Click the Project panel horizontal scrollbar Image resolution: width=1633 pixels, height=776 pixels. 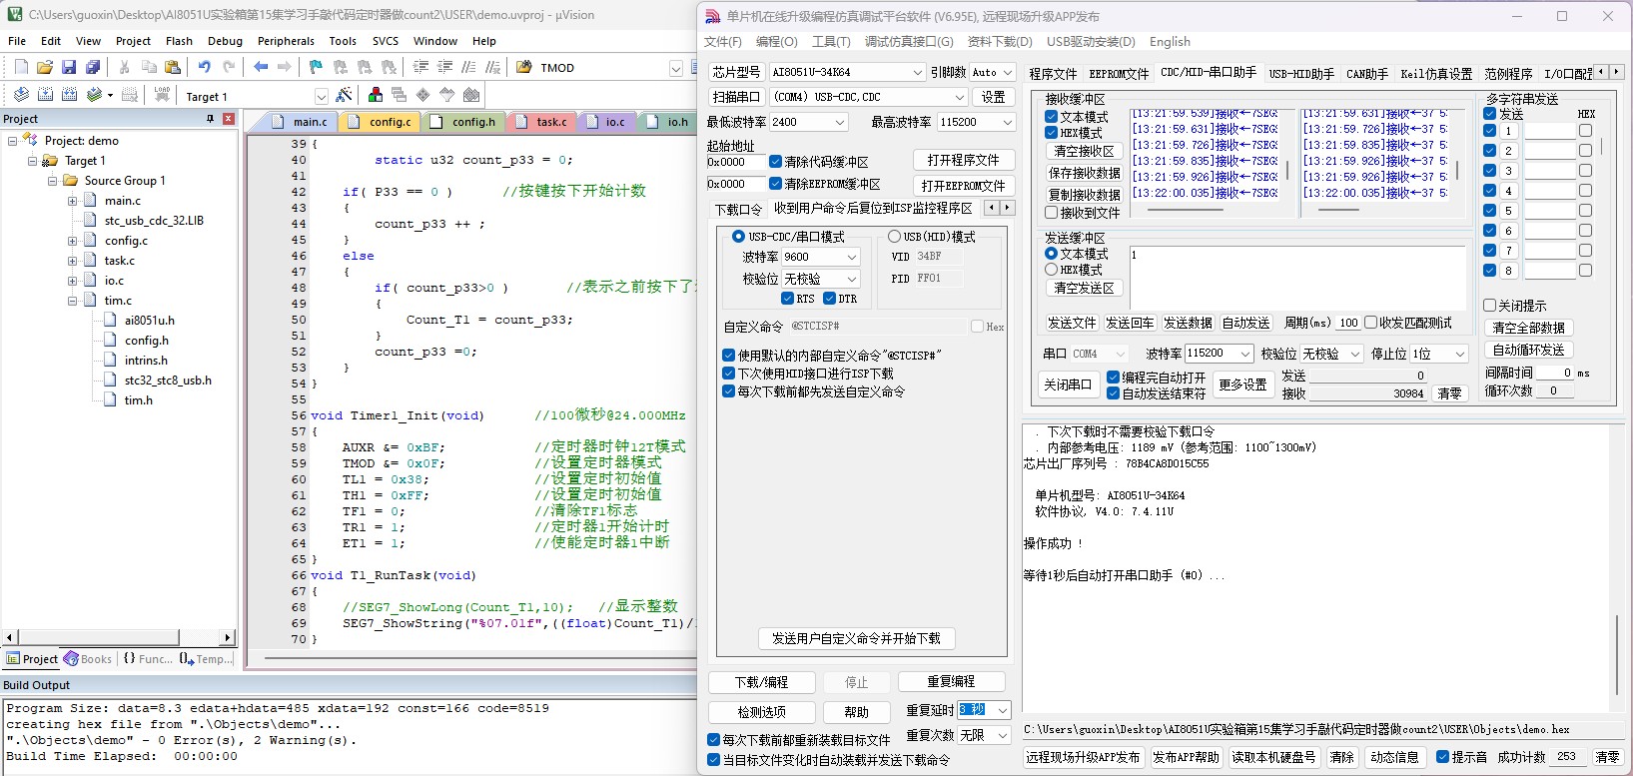[118, 637]
